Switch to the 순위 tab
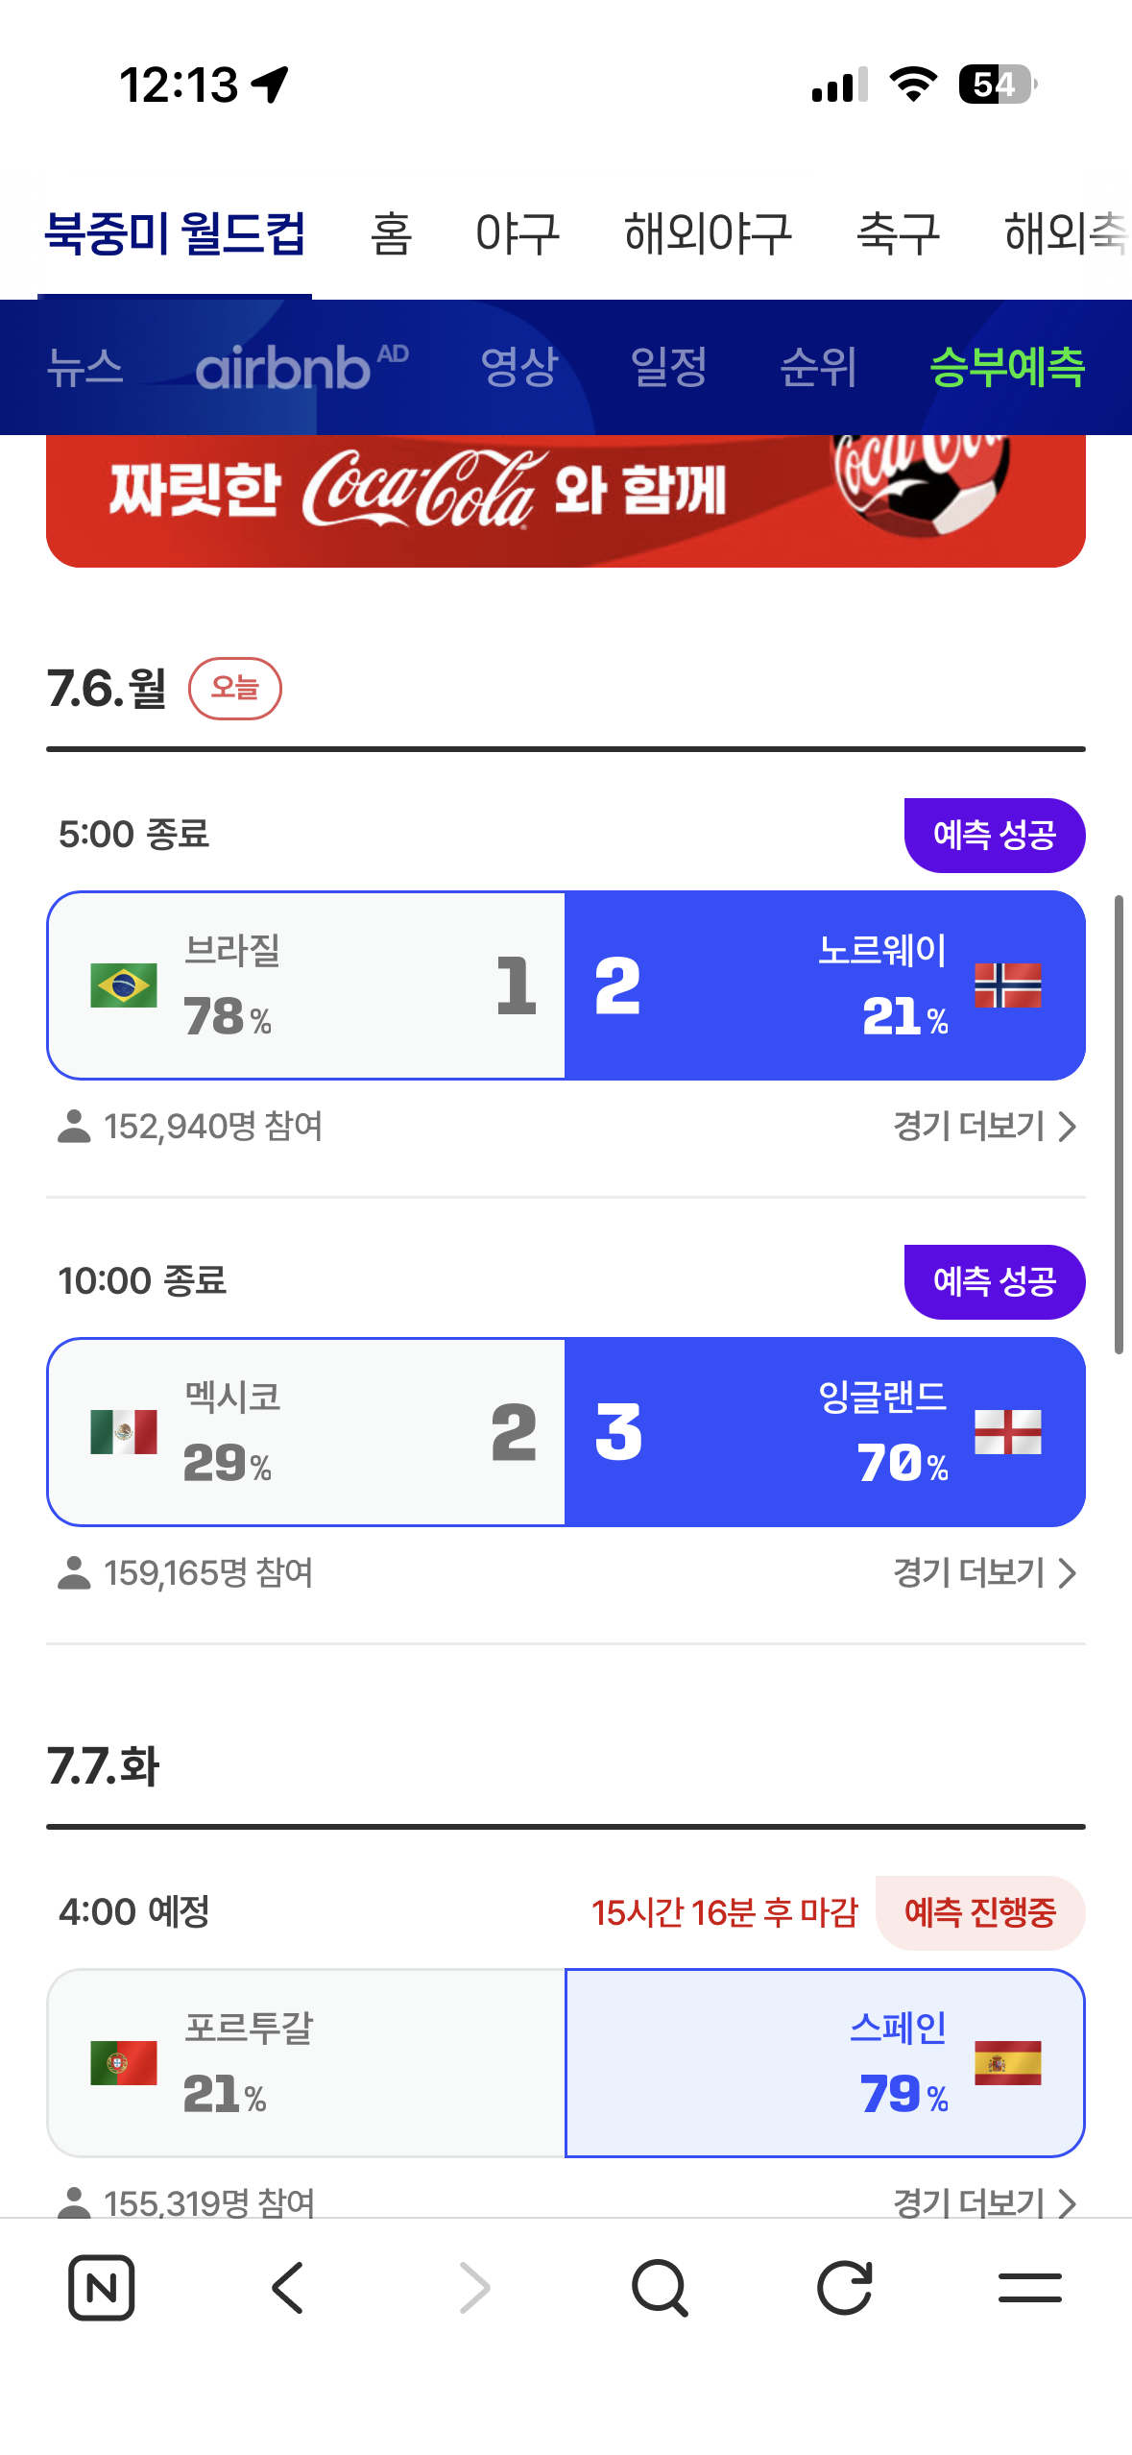 (x=818, y=367)
